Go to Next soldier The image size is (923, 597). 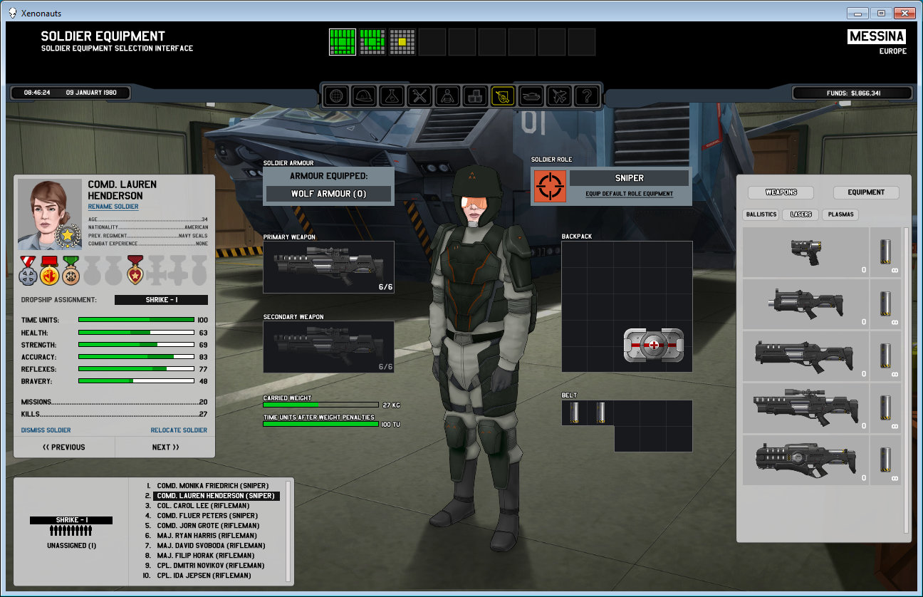pos(165,447)
